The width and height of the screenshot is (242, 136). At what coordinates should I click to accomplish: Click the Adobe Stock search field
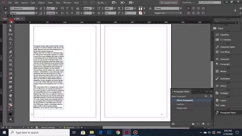click(210, 3)
